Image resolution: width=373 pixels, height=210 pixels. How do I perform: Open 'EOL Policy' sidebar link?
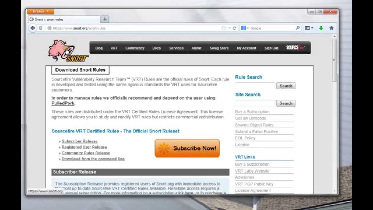[245, 138]
